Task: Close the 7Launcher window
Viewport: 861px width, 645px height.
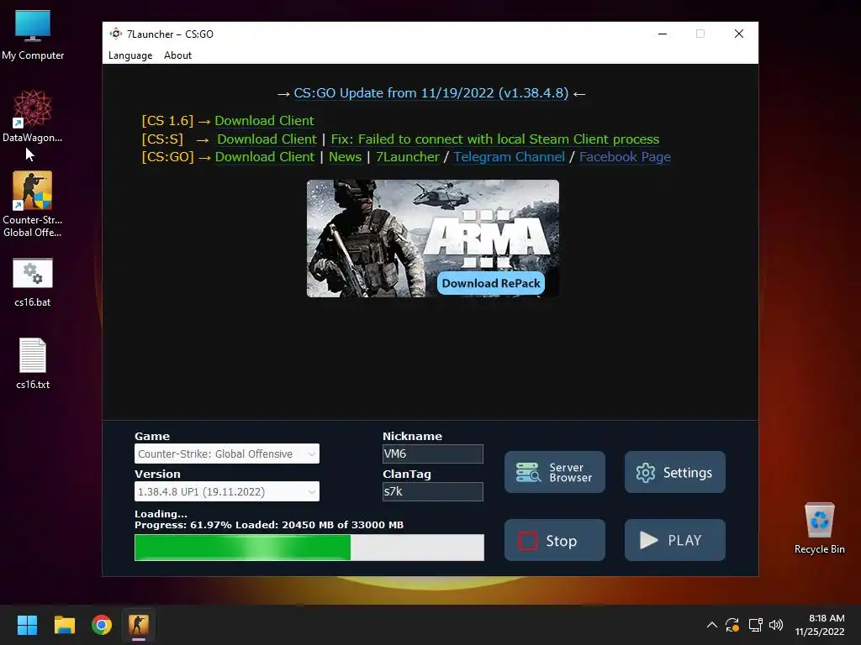Action: tap(739, 34)
